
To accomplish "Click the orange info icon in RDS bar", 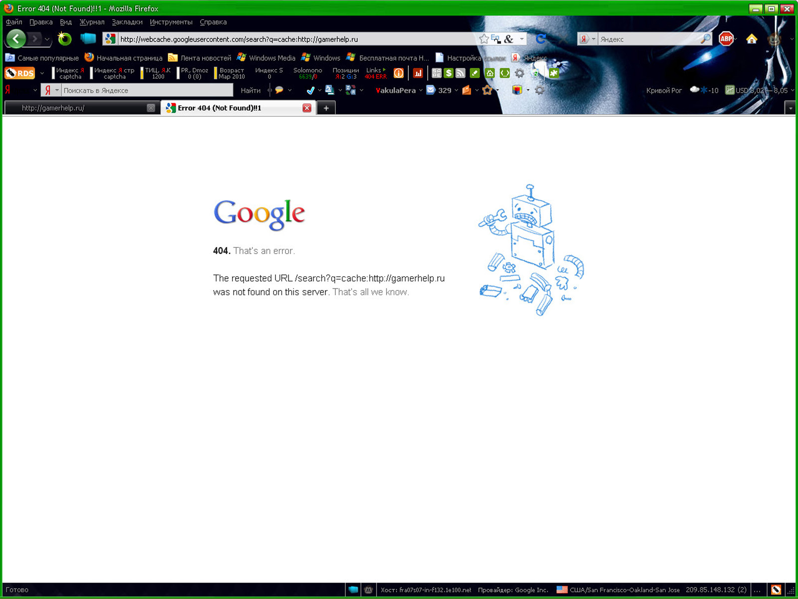I will (x=399, y=73).
